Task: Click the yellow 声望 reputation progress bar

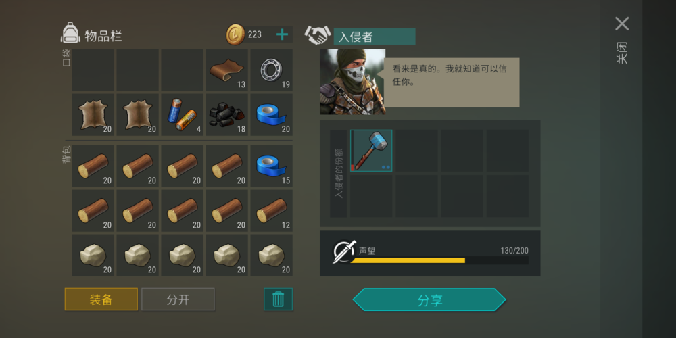Action: 439,260
